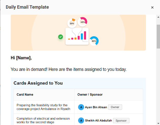Close the Daily Email Template dialog
Image resolution: width=160 pixels, height=125 pixels.
[152, 7]
